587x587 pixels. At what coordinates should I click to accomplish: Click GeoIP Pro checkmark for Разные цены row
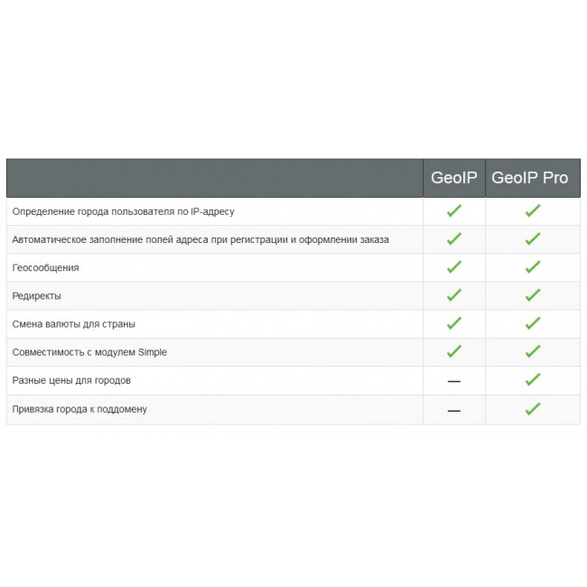point(533,380)
